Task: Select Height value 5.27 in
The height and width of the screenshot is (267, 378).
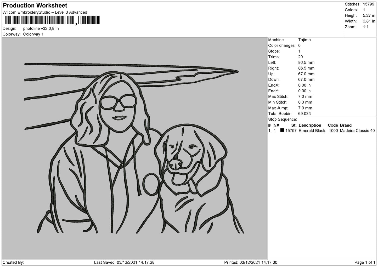Action: click(369, 16)
